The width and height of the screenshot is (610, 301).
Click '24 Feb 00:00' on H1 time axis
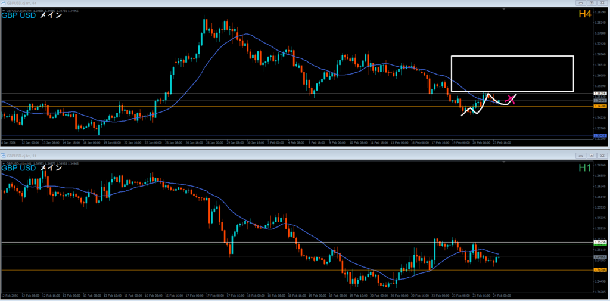(501, 296)
